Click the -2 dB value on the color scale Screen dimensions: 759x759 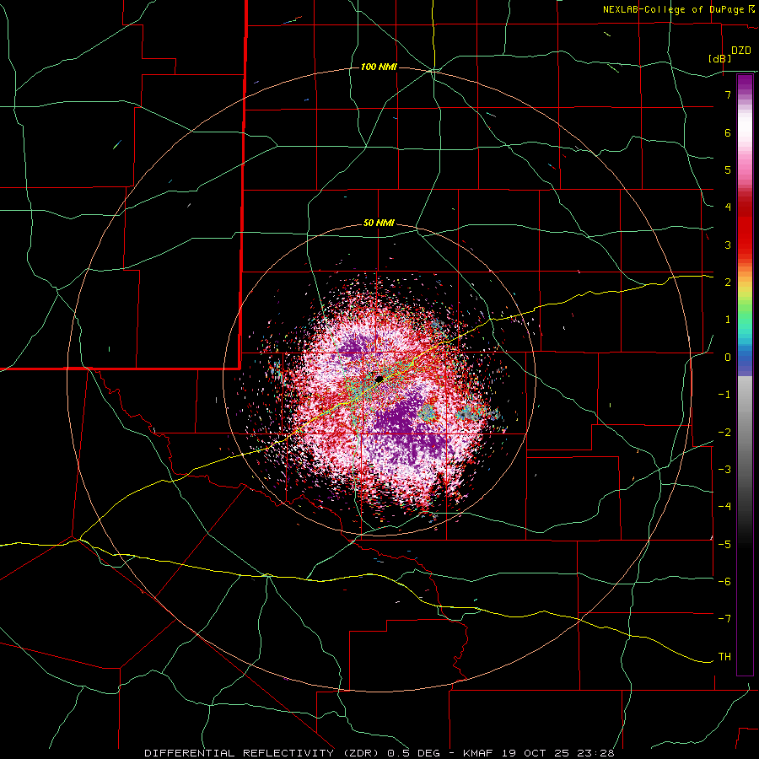(724, 433)
